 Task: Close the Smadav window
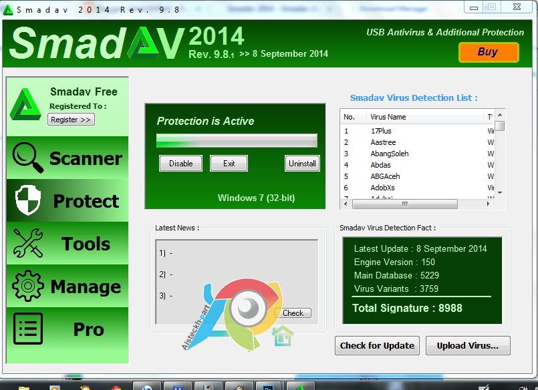pyautogui.click(x=517, y=7)
